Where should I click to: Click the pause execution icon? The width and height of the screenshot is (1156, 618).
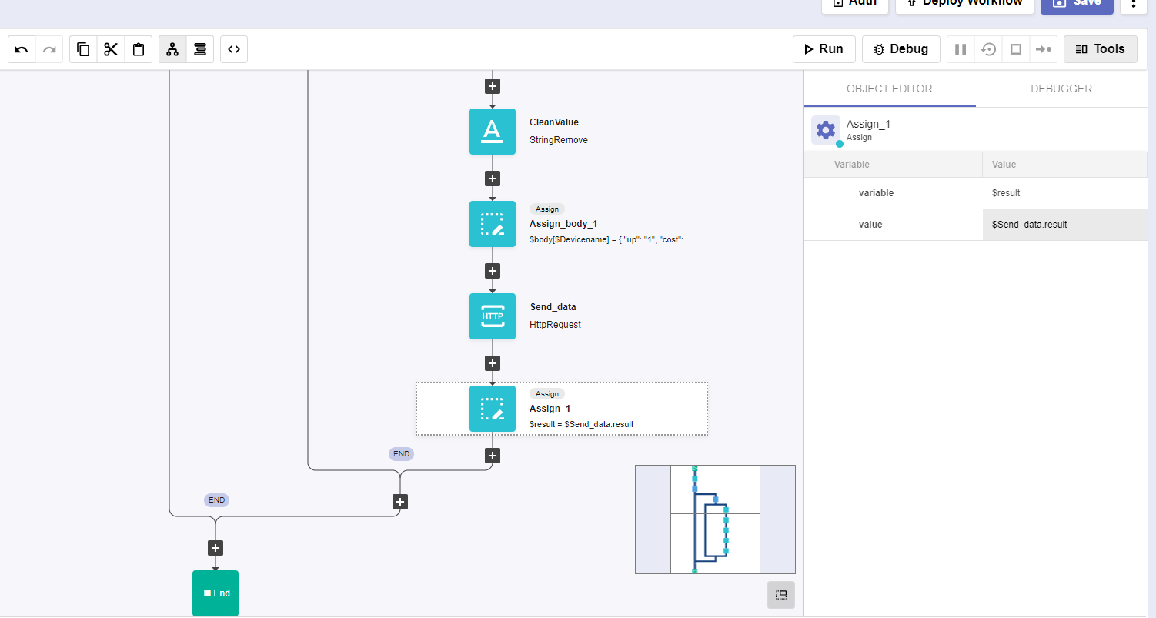pyautogui.click(x=961, y=49)
